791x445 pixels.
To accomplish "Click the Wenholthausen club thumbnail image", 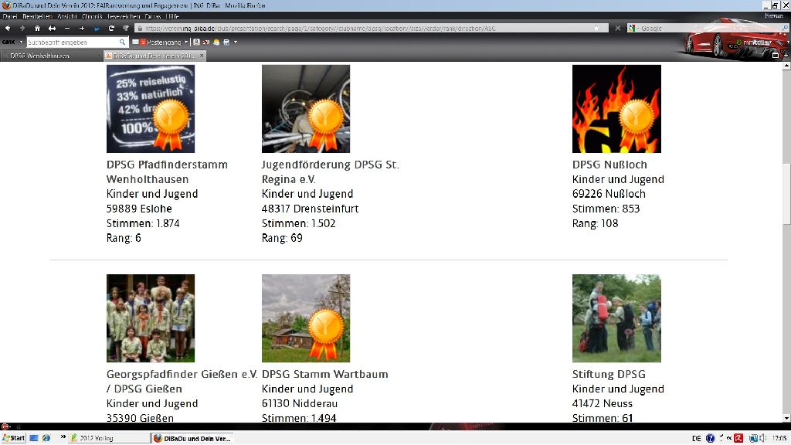I will point(151,108).
